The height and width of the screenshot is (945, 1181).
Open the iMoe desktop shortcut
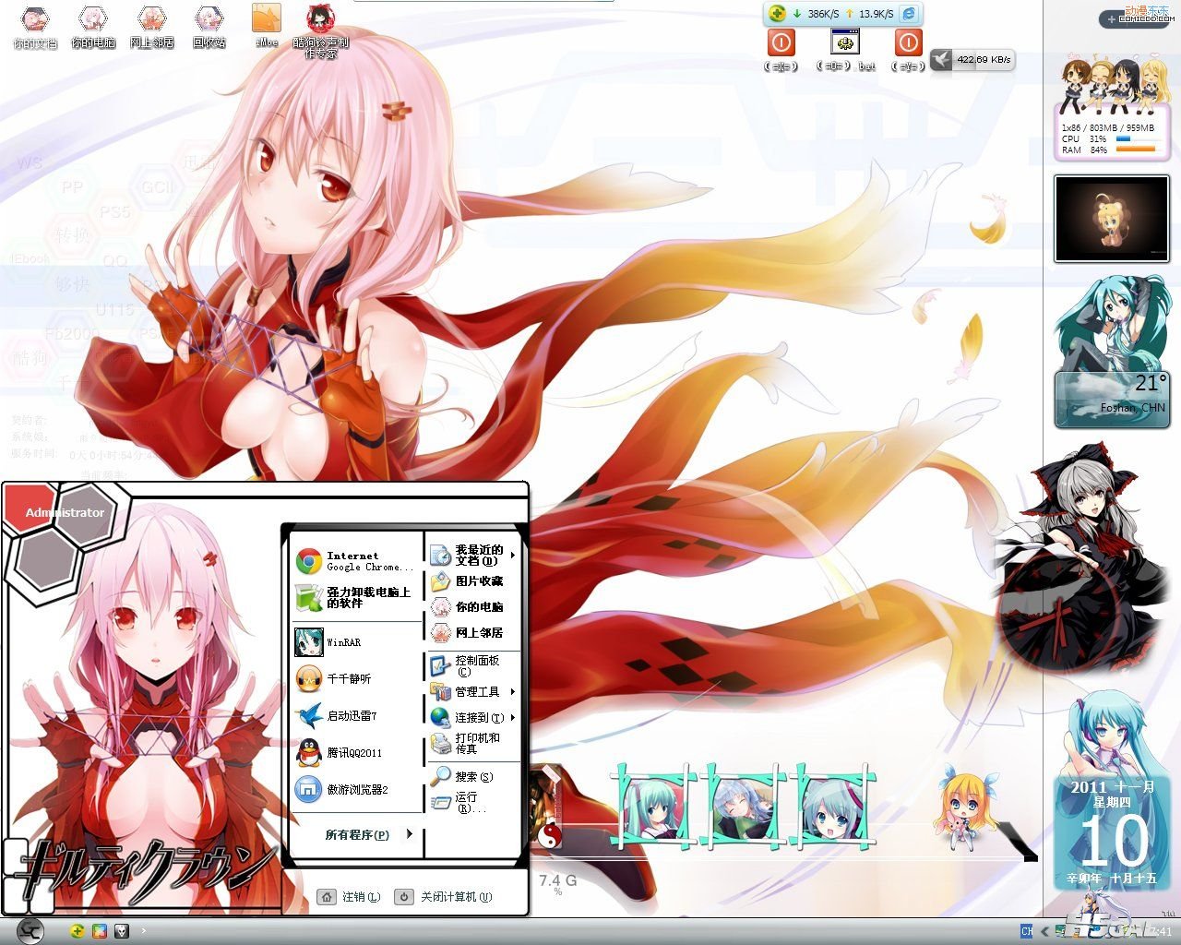266,26
